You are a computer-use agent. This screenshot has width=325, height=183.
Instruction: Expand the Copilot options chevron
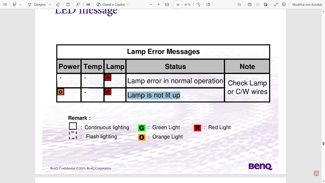[127, 5]
